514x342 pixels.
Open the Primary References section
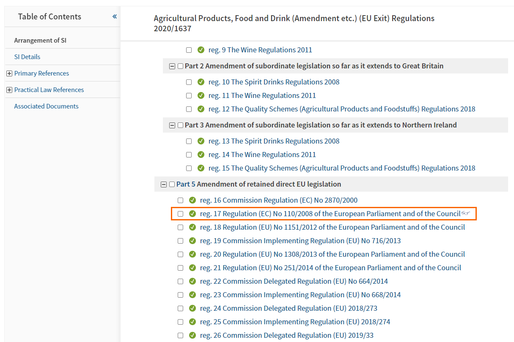41,73
